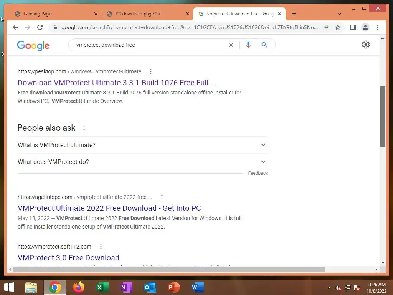Launch PowerPoint from the taskbar
Screen dimensions: 393x295
tap(173, 287)
